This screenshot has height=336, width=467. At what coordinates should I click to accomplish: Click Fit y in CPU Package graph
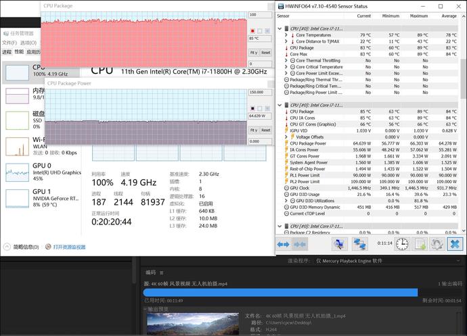(253, 53)
